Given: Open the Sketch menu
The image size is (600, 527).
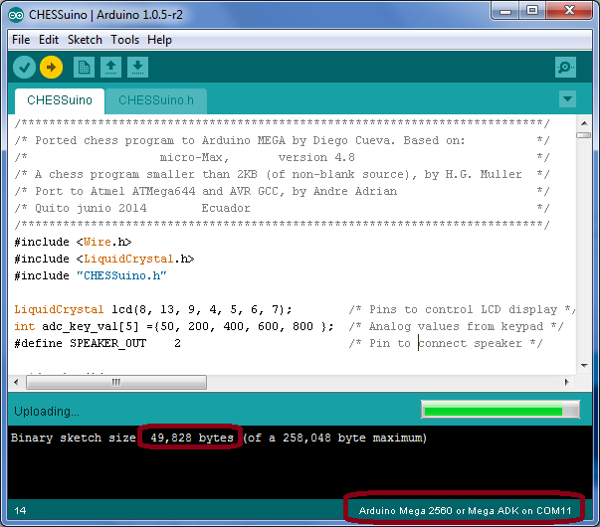Looking at the screenshot, I should [85, 40].
